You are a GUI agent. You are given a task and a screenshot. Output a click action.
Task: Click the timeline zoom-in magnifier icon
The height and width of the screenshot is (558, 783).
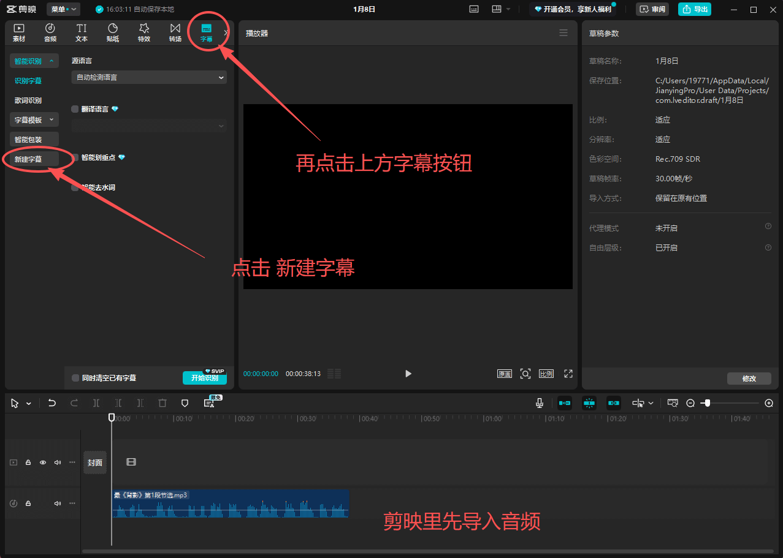click(769, 403)
